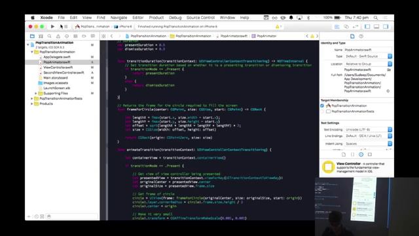
Task: Toggle source-control status filter in navigator
Action: (x=42, y=216)
